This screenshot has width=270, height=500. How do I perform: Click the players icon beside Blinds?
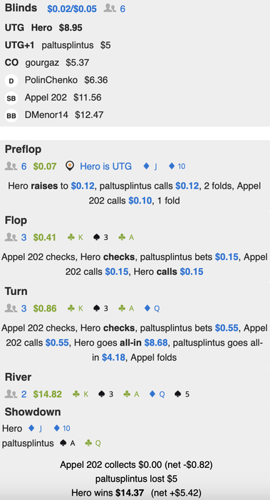(x=110, y=9)
